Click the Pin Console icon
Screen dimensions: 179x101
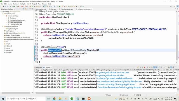pos(159,67)
